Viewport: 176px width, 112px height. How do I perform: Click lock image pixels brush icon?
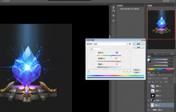(156, 82)
